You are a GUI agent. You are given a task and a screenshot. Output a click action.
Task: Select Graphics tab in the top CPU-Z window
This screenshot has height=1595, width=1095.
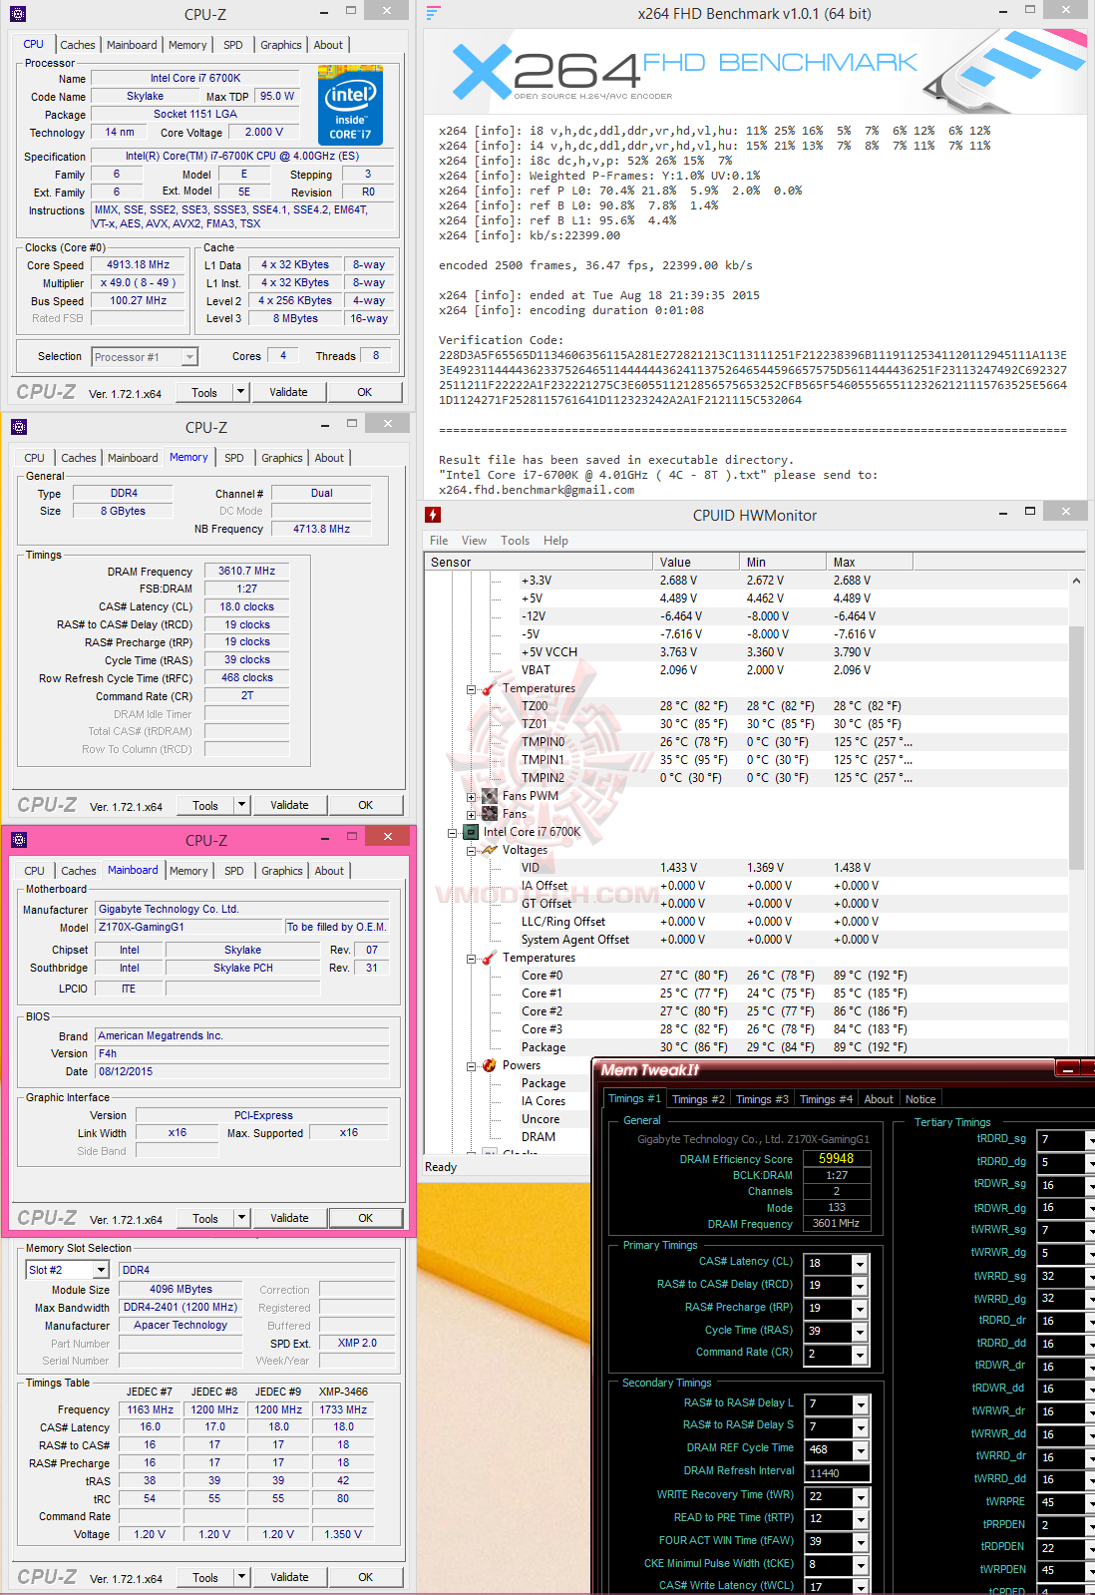pos(281,45)
